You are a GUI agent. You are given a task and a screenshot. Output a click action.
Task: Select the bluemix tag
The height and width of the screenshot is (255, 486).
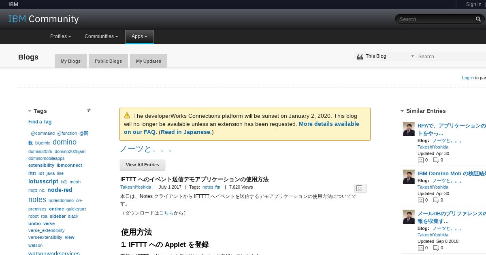click(43, 143)
